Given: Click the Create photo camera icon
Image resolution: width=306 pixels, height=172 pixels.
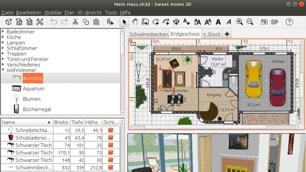Looking at the screenshot, I should (264, 22).
